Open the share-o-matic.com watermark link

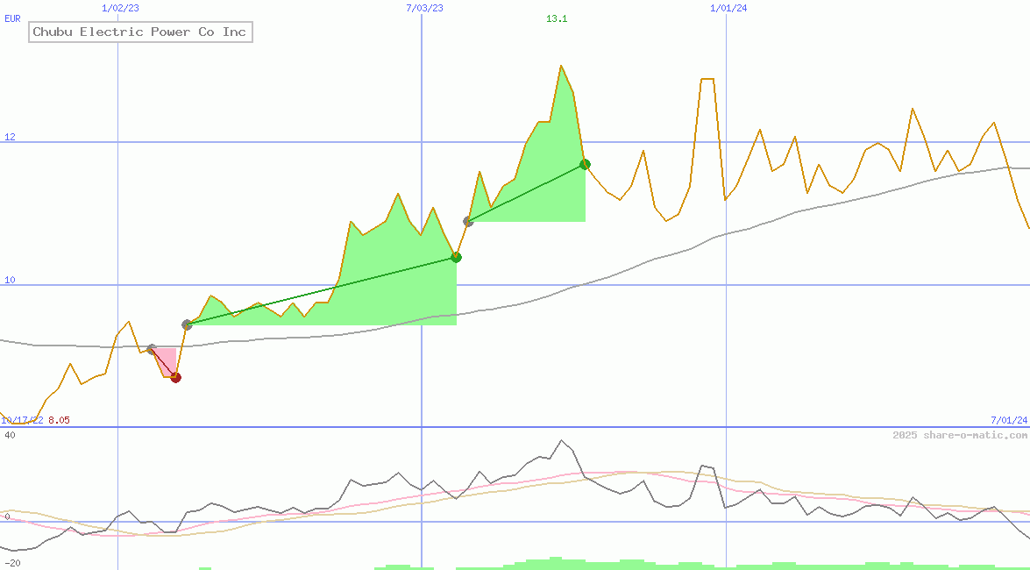pos(960,435)
